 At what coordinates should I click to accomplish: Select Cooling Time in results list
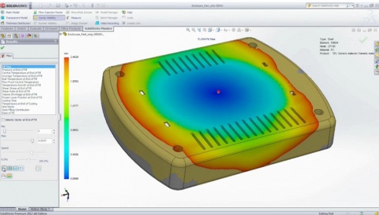tap(9, 100)
